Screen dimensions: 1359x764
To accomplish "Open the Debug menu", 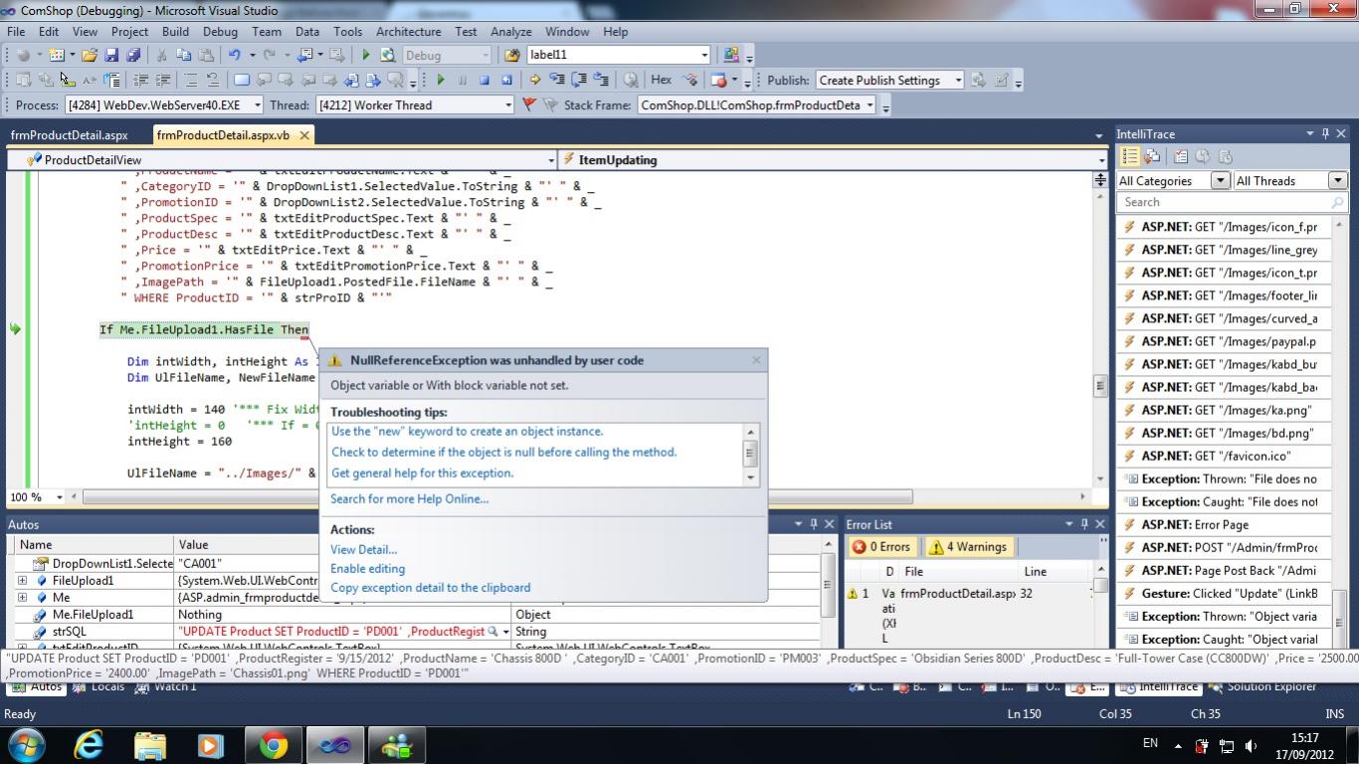I will click(x=220, y=32).
